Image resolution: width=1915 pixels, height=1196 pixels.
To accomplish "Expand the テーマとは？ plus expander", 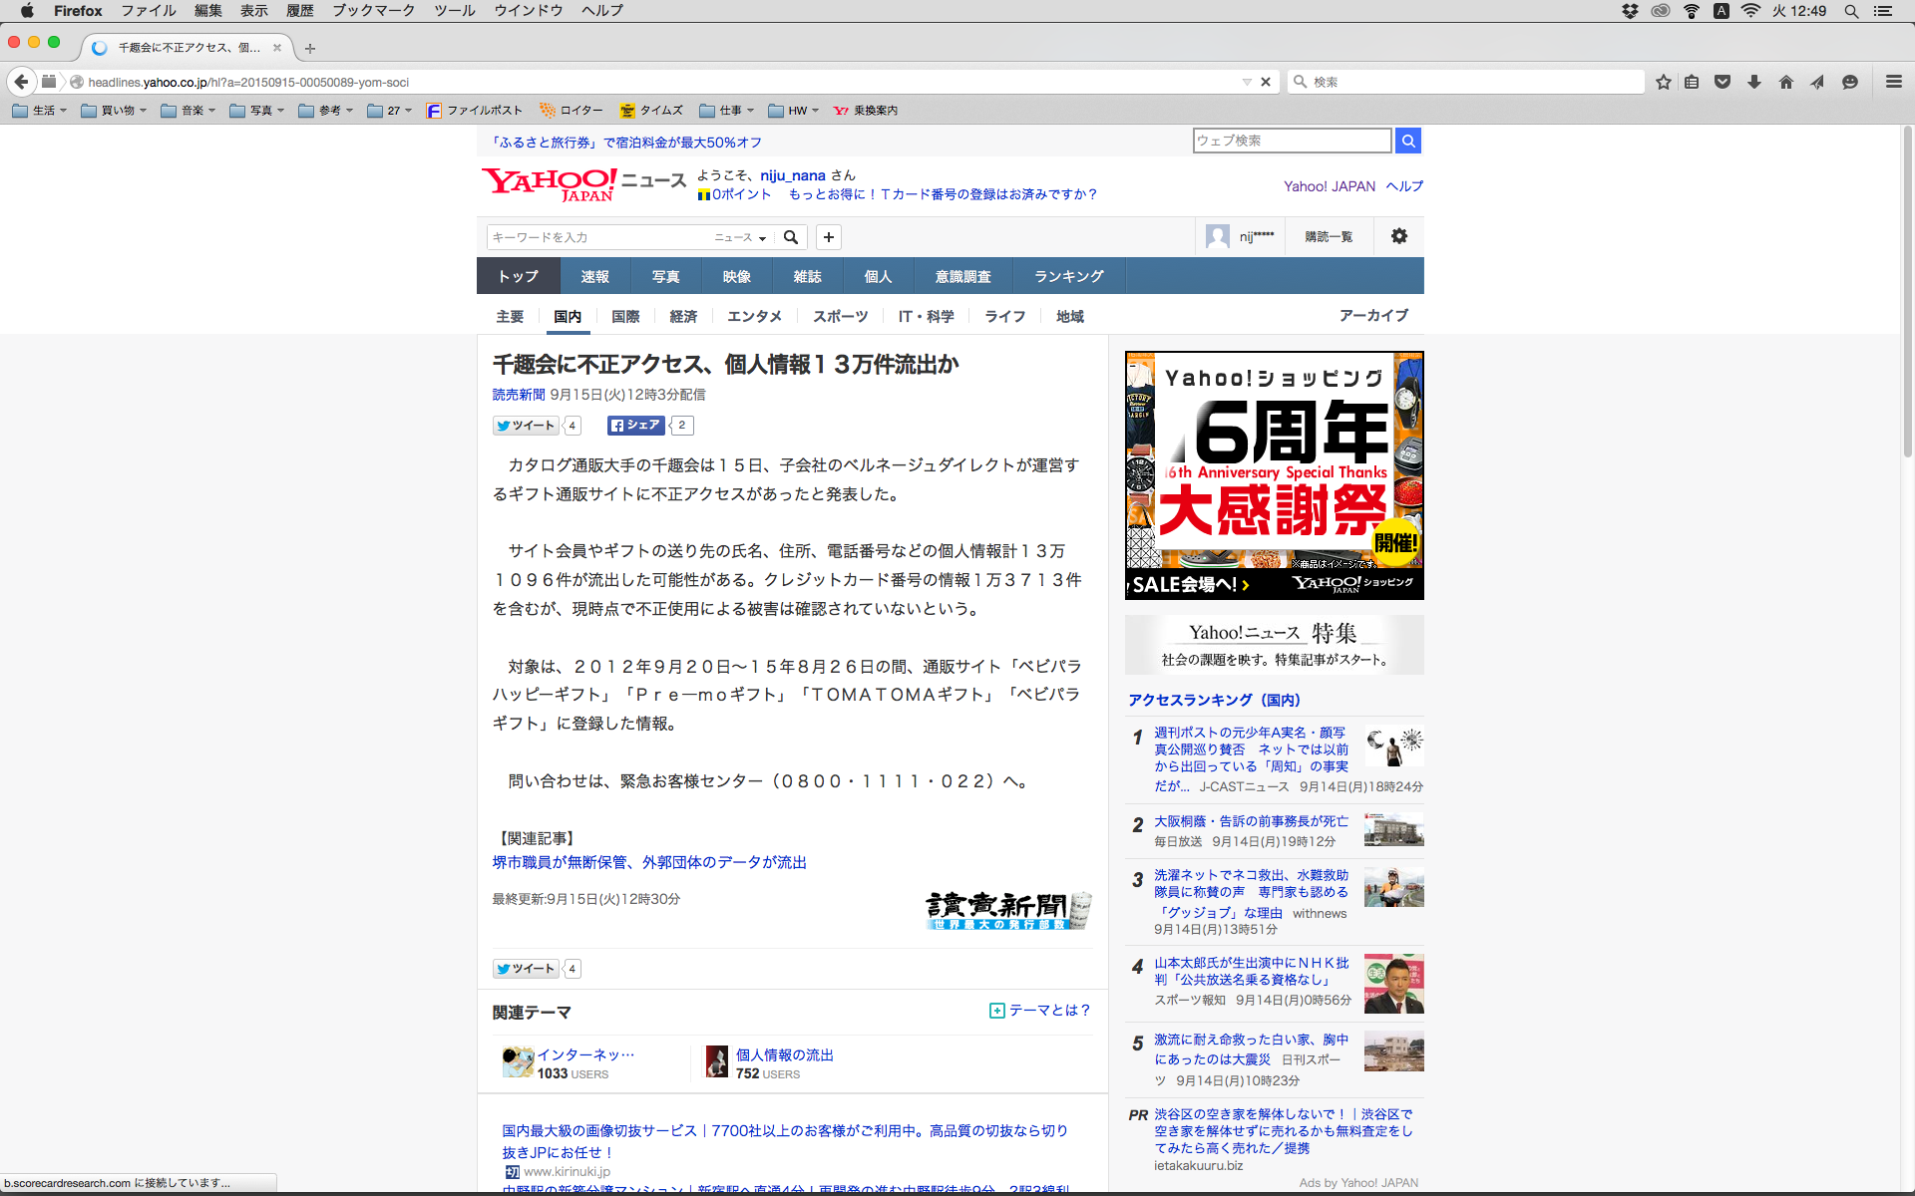I will (996, 1011).
